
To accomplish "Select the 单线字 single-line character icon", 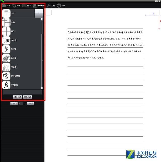I will coord(6,49).
